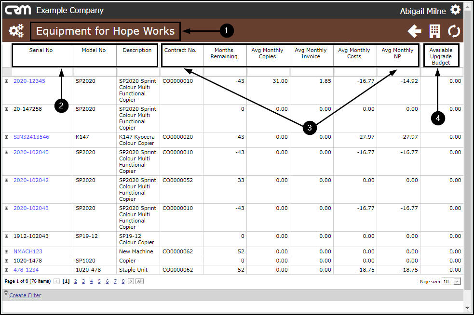Open the Page size dropdown
Image resolution: width=474 pixels, height=315 pixels.
pos(457,281)
